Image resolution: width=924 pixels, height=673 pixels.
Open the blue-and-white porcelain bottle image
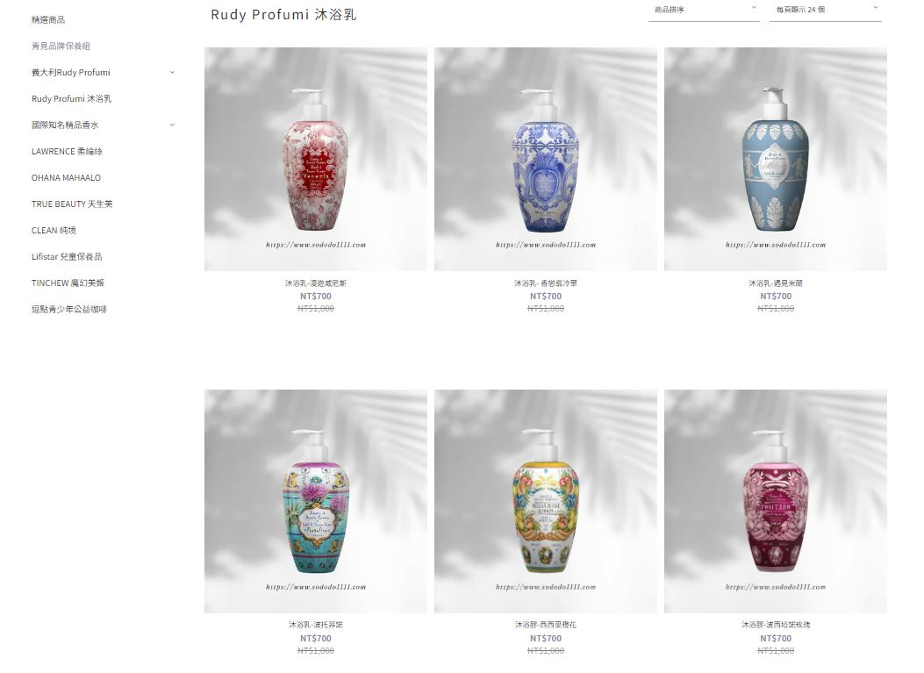tap(546, 159)
